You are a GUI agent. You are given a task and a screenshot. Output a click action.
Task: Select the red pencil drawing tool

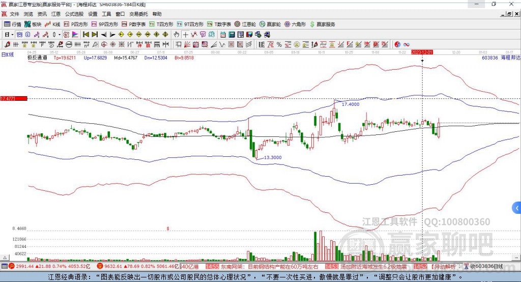click(7, 45)
